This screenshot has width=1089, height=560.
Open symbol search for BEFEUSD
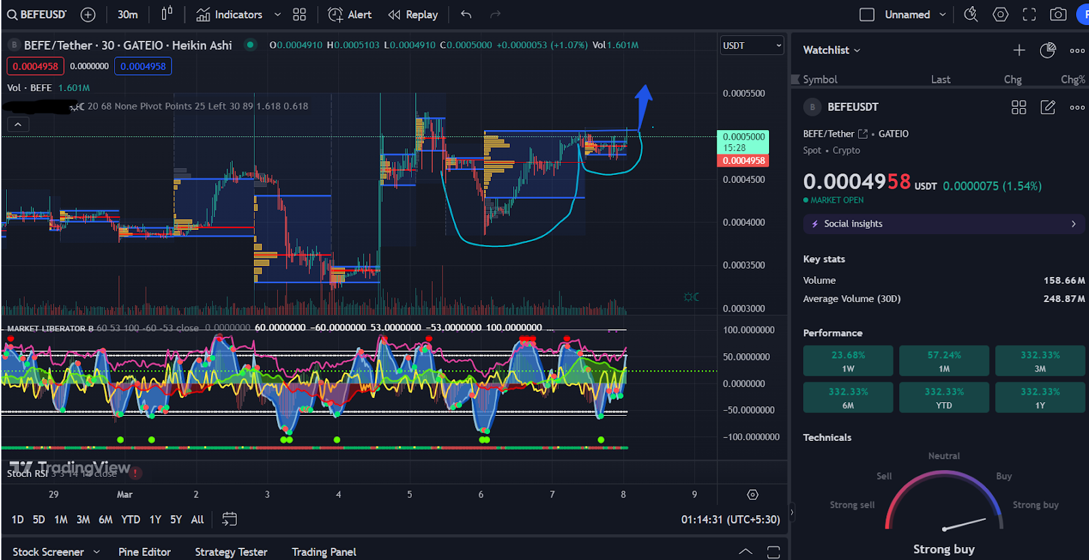pyautogui.click(x=37, y=14)
